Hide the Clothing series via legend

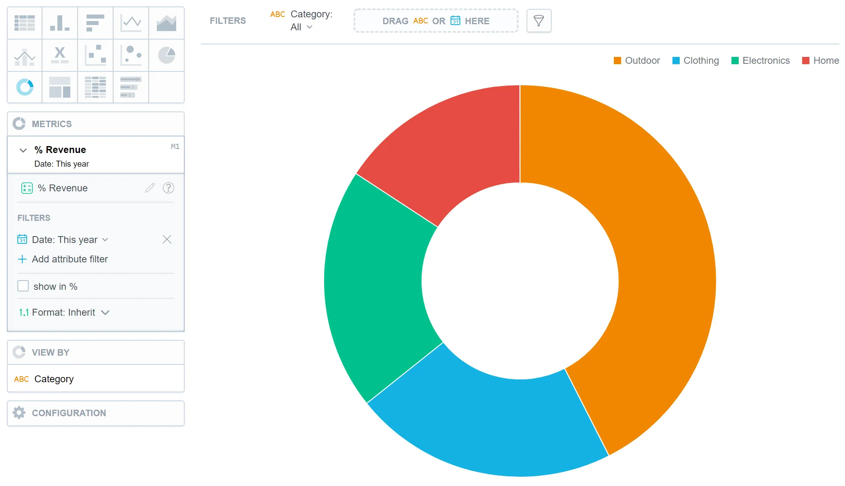coord(696,60)
